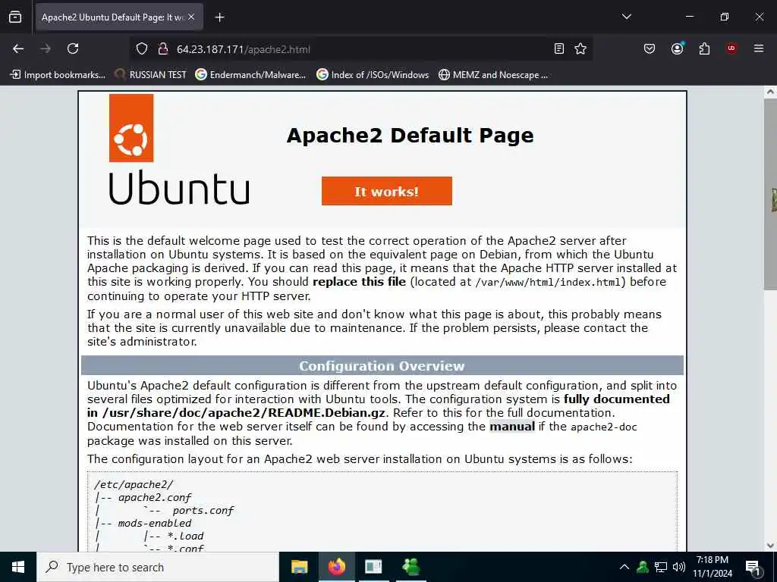This screenshot has width=777, height=582.
Task: Click the Type here to search box
Action: pyautogui.click(x=158, y=567)
